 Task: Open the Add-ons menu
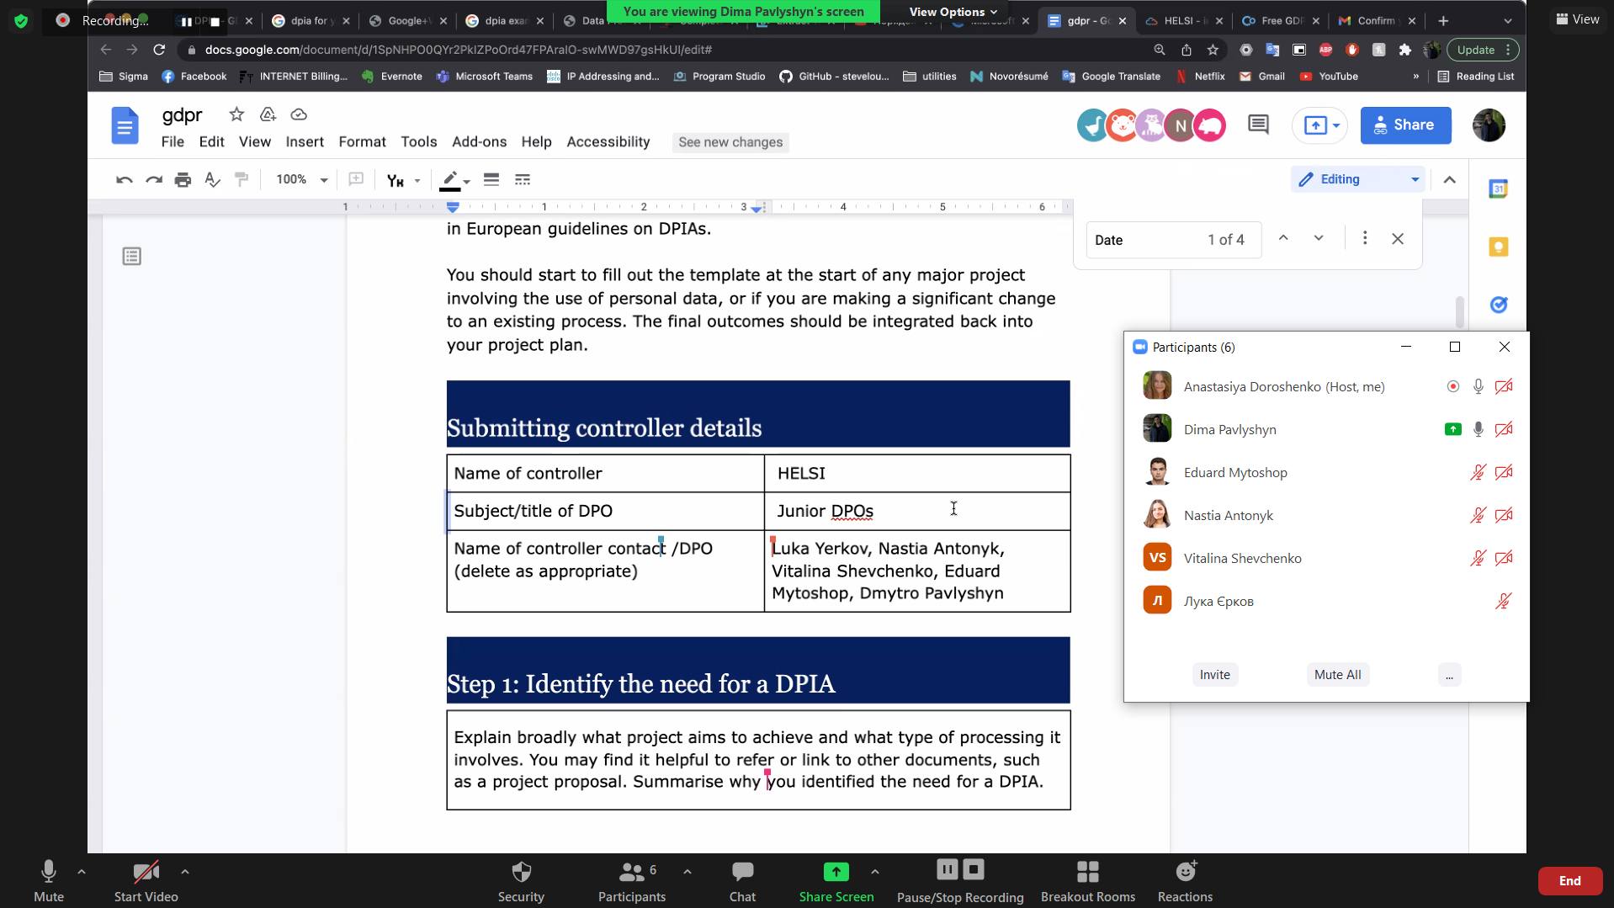pyautogui.click(x=479, y=142)
